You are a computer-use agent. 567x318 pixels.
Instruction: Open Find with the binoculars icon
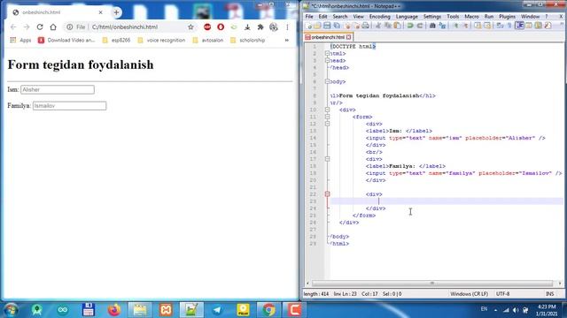tap(432, 26)
